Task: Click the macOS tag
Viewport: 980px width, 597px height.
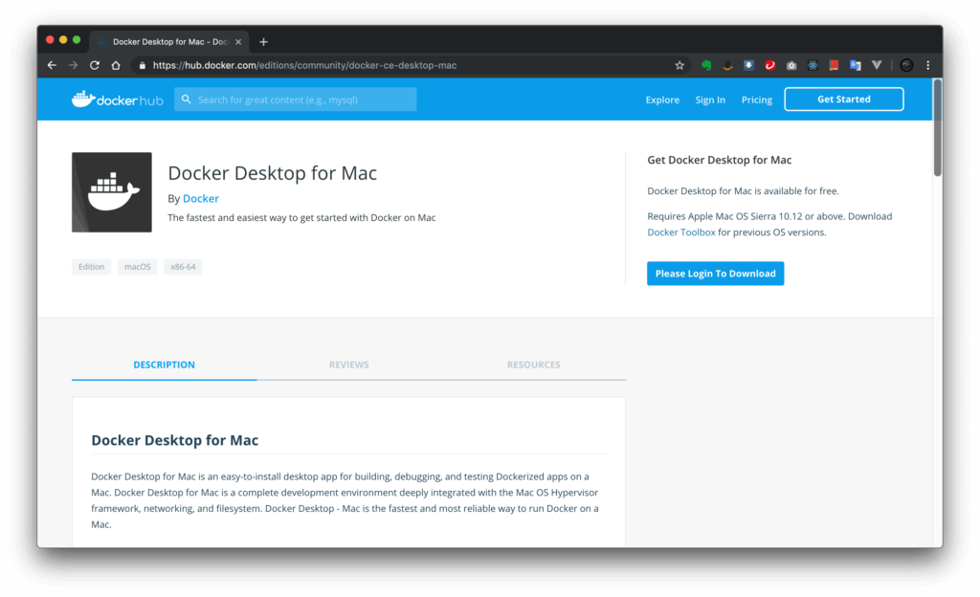Action: [x=138, y=267]
